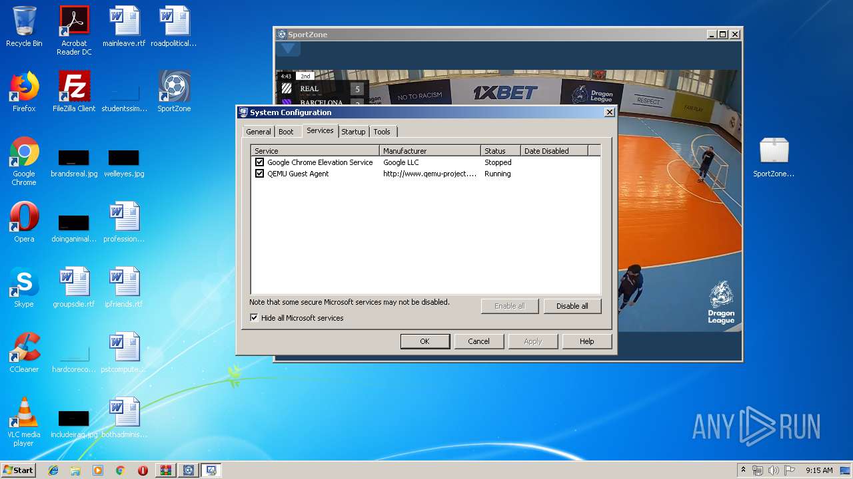Select doinganimal file on desktop

(74, 228)
